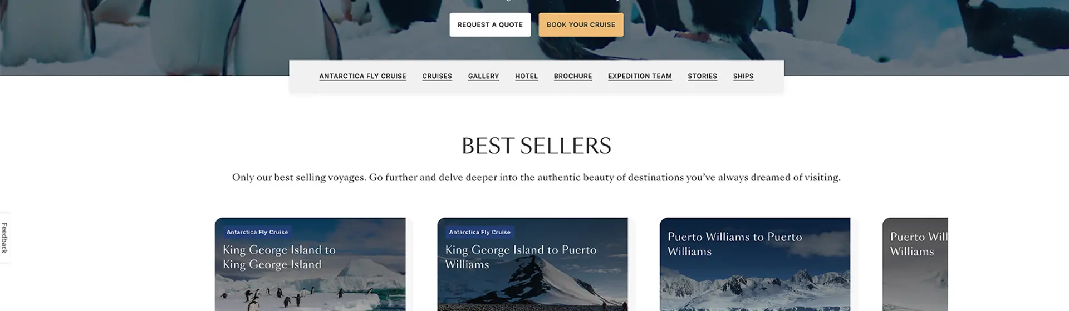Jump to the Hotel section
This screenshot has height=311, width=1069.
point(526,77)
